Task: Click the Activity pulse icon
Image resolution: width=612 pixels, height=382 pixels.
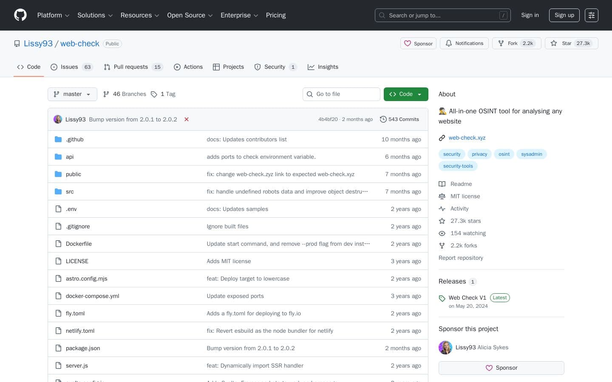Action: pos(442,208)
